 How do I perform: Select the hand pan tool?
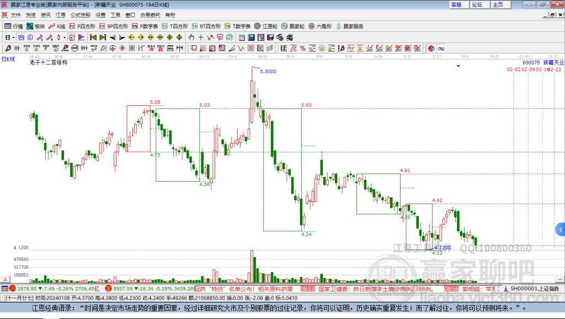click(191, 38)
